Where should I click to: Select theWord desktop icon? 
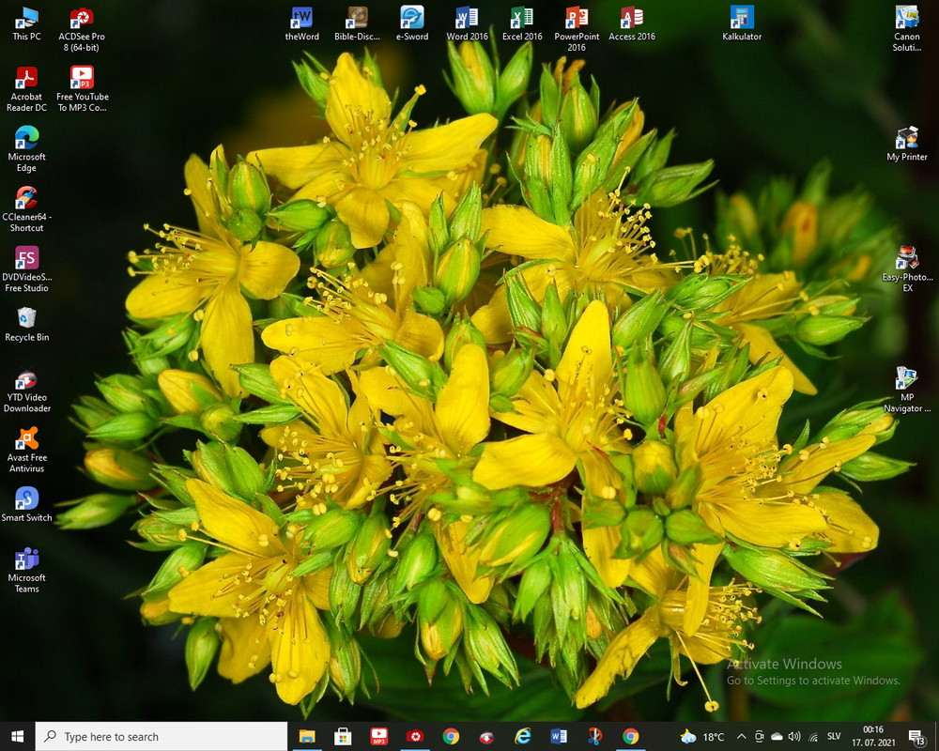(x=301, y=24)
